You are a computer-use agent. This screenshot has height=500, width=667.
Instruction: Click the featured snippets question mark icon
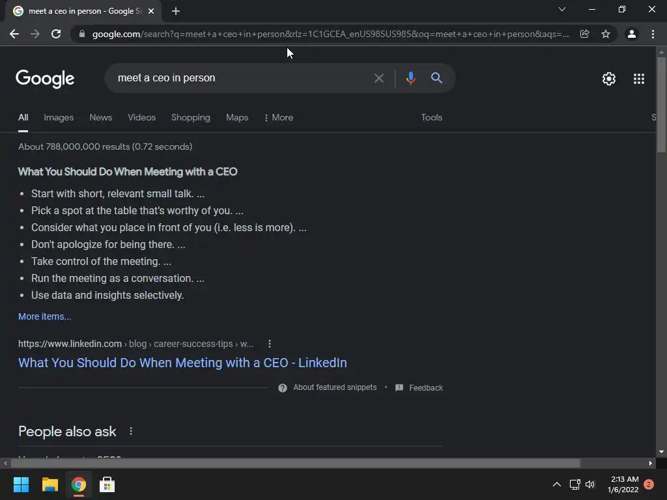coord(283,388)
